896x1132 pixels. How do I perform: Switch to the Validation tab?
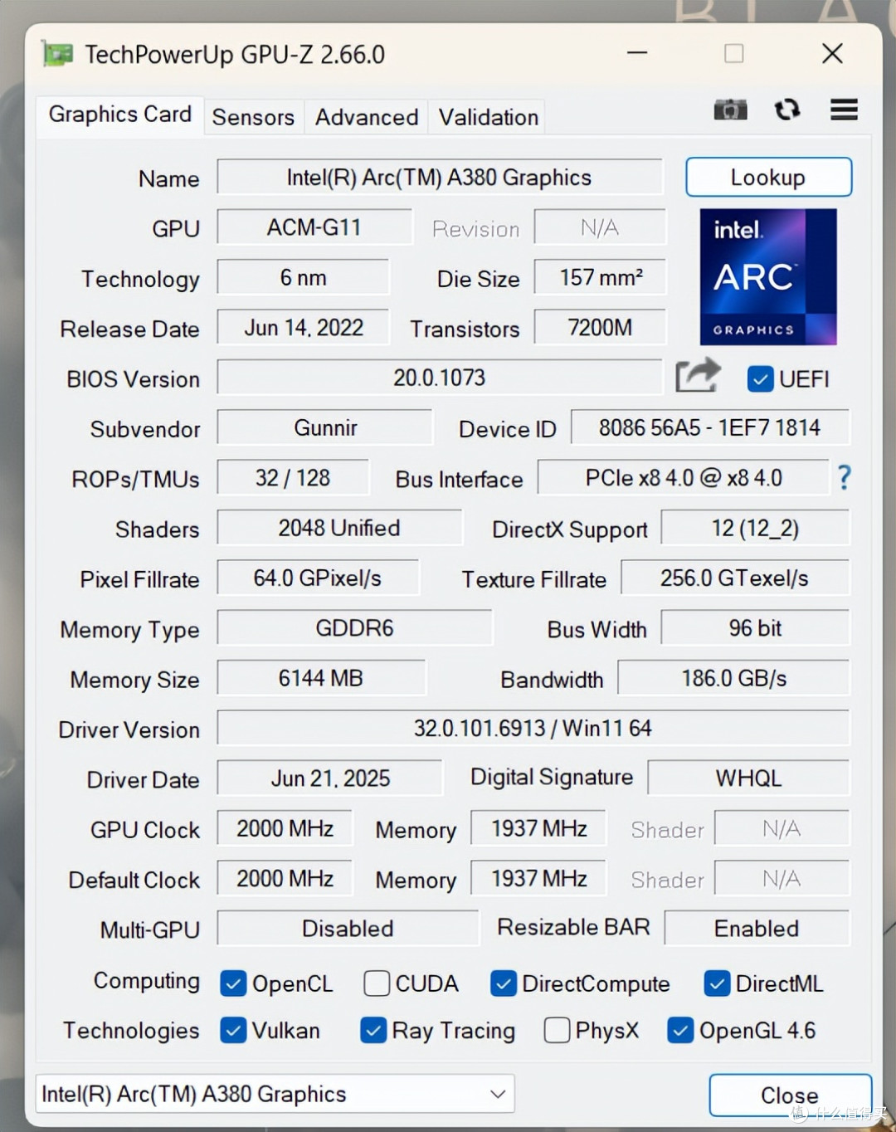pyautogui.click(x=489, y=117)
